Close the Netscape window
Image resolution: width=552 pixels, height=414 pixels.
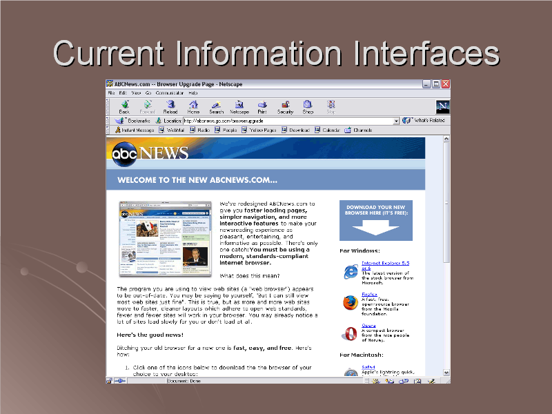click(x=446, y=84)
